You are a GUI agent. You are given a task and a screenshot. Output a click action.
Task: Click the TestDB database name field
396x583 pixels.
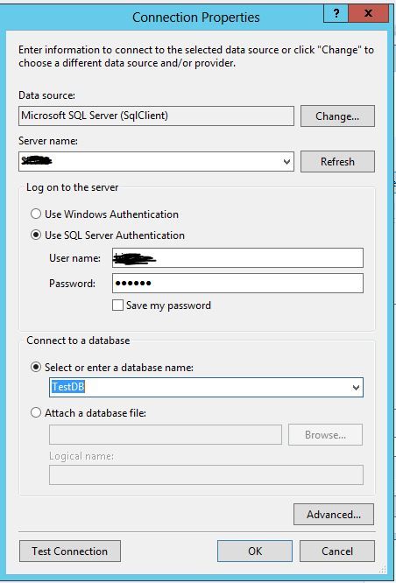tap(206, 388)
